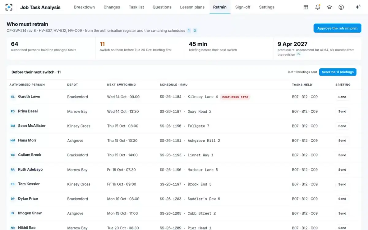Click Dylan Price's DP avatar
This screenshot has width=368, height=230.
(13, 199)
